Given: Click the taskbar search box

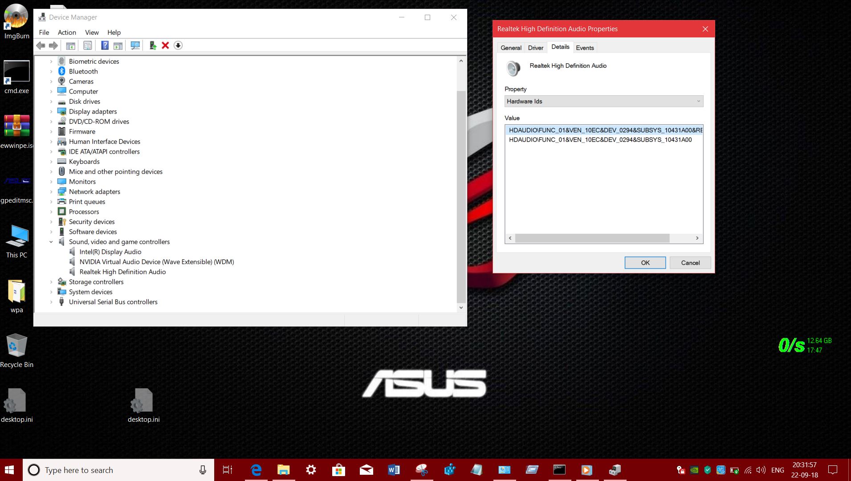Looking at the screenshot, I should tap(118, 470).
